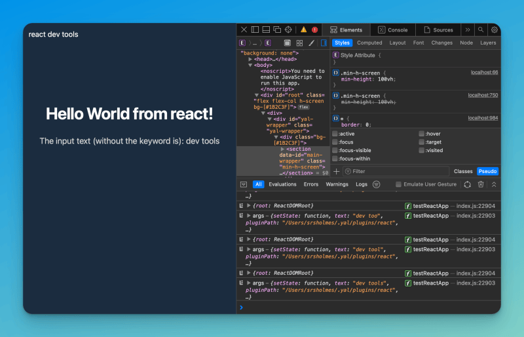The width and height of the screenshot is (524, 337).
Task: Open the localhost:984 stylesheet link
Action: [x=483, y=118]
